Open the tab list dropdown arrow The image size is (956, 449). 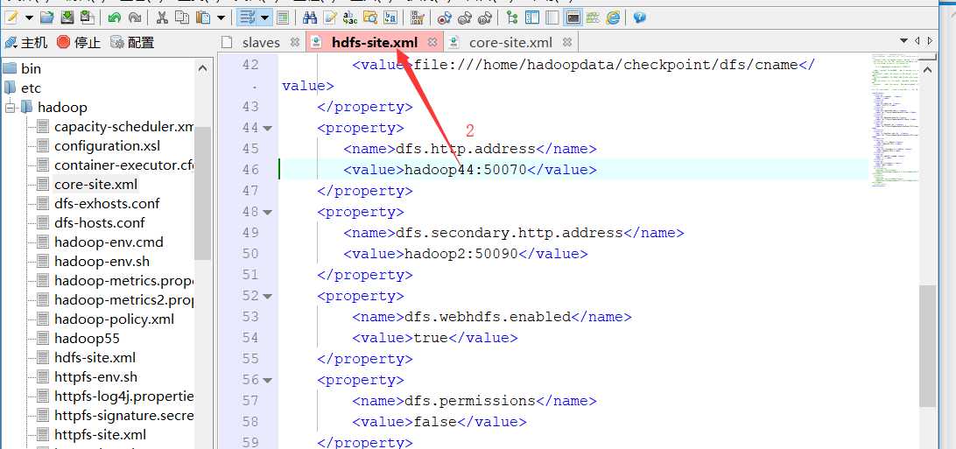[x=904, y=41]
